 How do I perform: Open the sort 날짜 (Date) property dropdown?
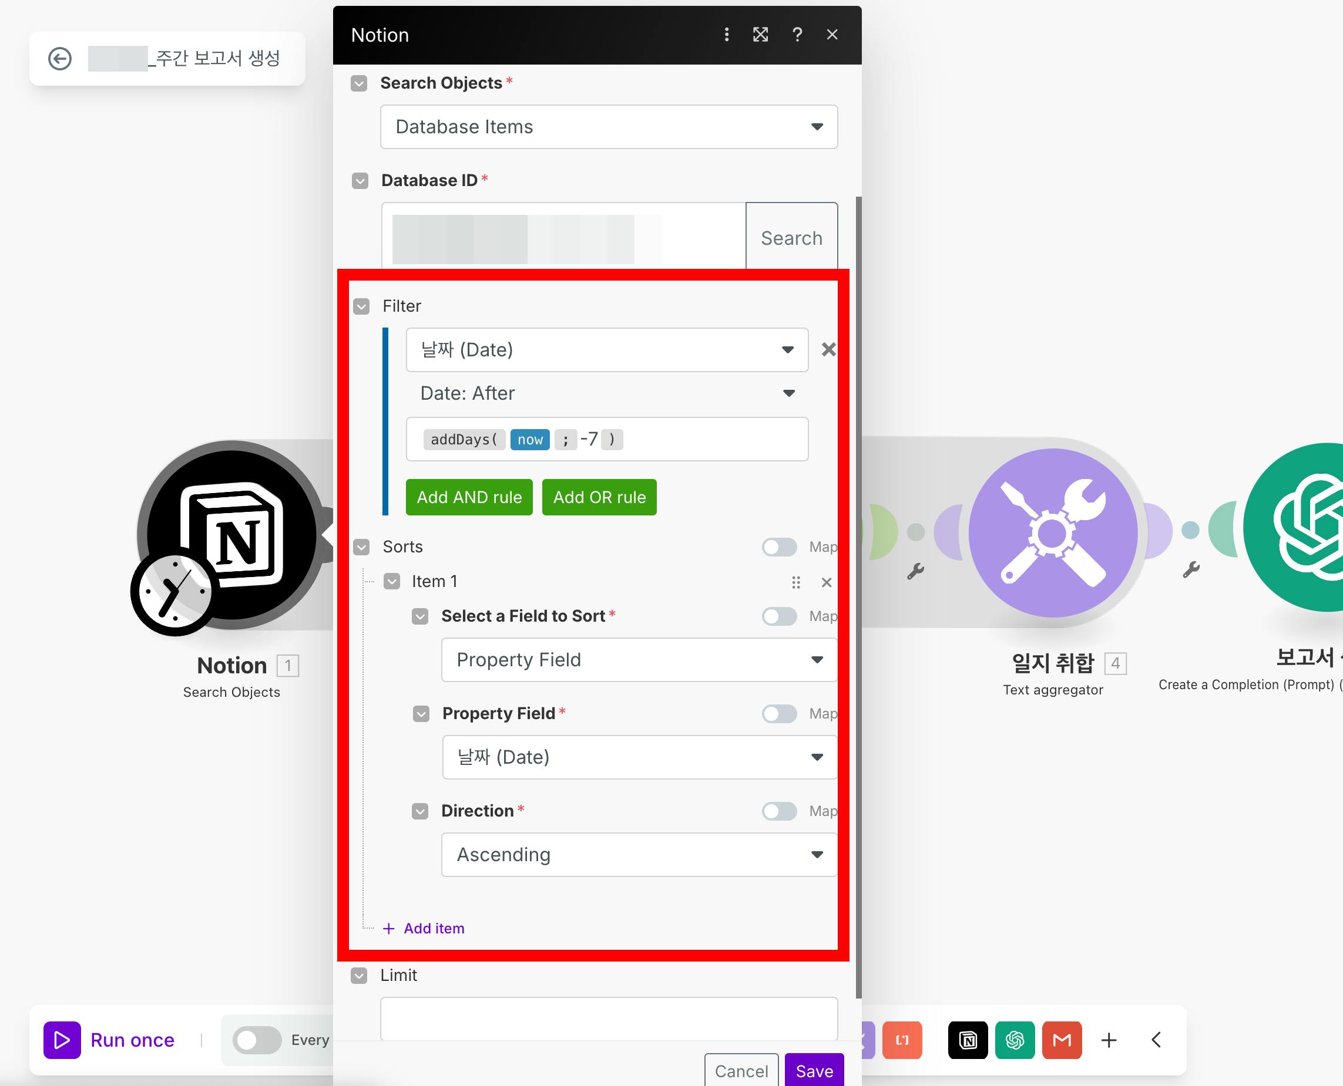coord(639,757)
